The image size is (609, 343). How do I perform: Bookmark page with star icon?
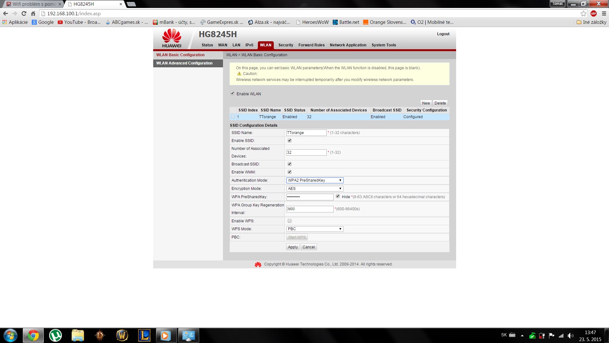[583, 13]
